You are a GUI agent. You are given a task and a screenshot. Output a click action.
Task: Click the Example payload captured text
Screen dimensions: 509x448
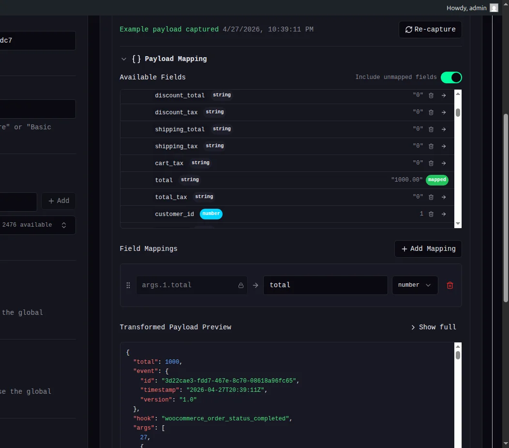click(x=169, y=29)
